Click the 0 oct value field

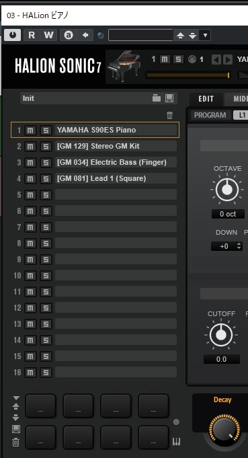(x=228, y=214)
